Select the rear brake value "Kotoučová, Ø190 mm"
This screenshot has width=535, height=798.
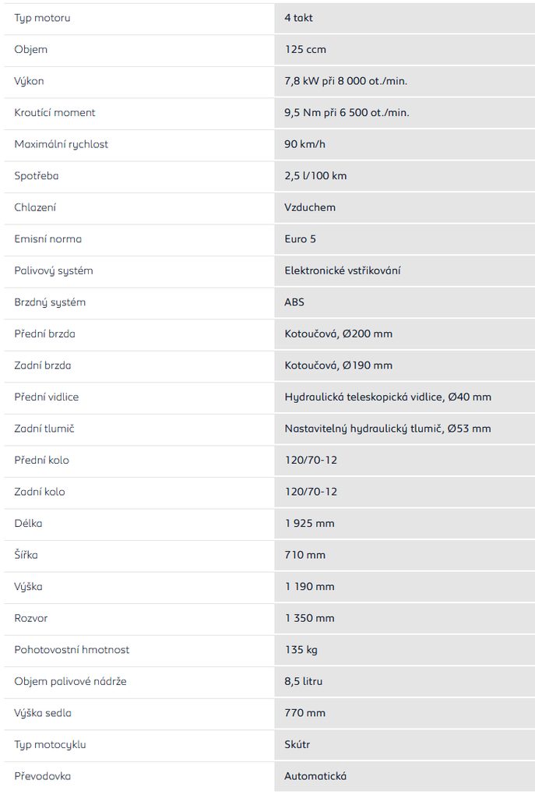339,365
